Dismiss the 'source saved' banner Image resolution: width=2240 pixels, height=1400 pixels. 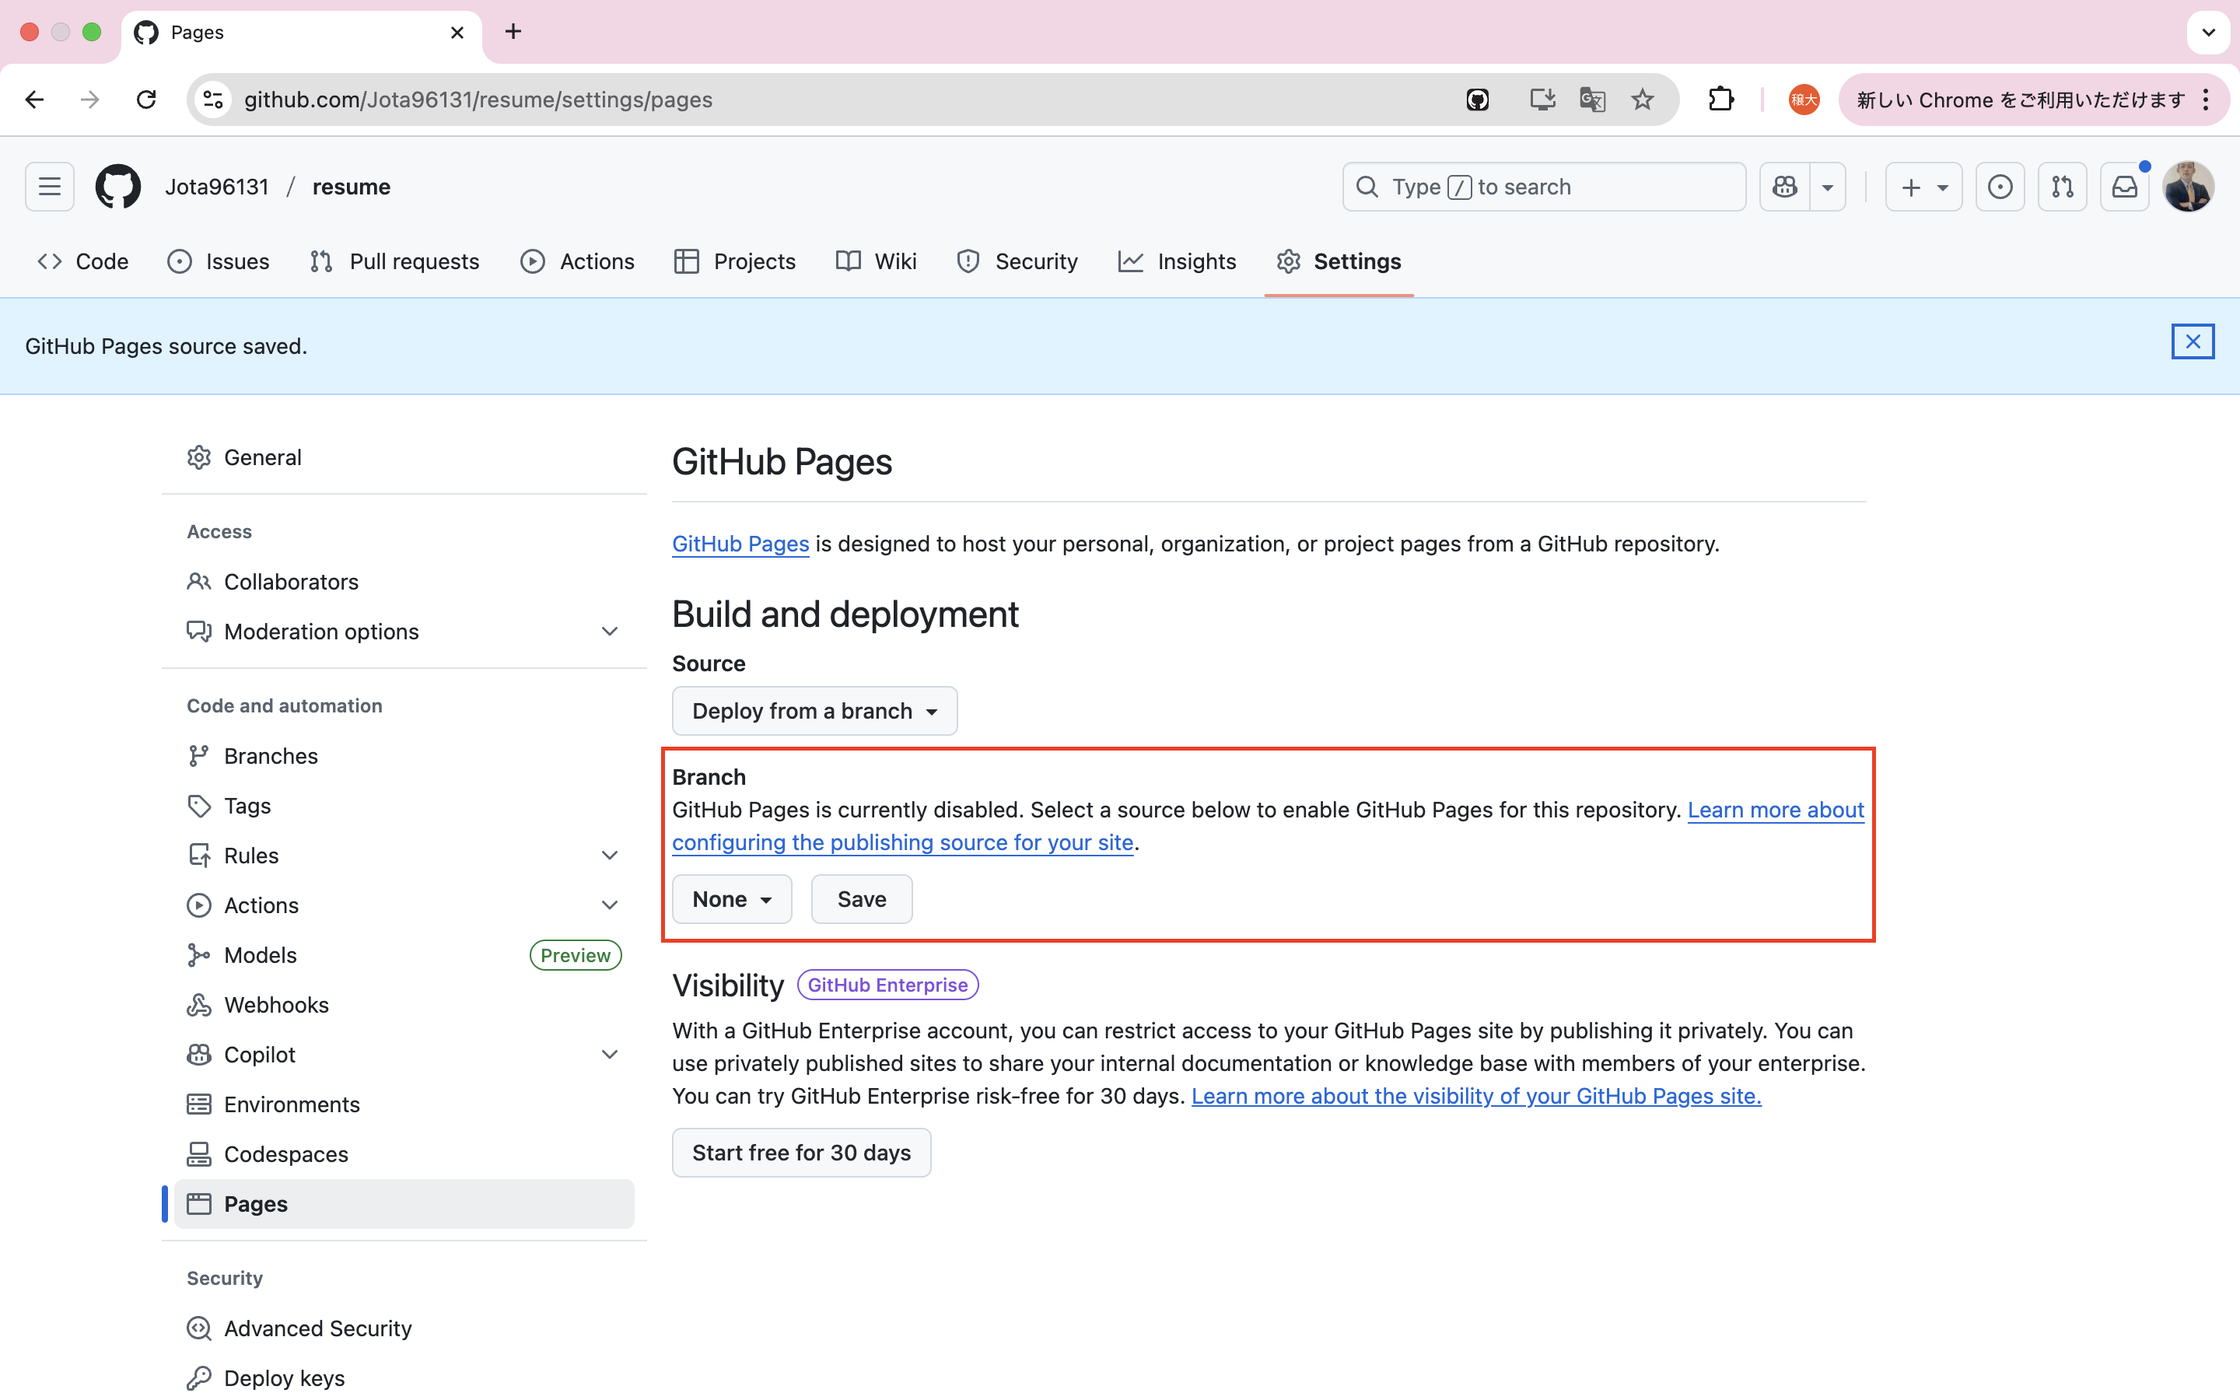[2192, 341]
